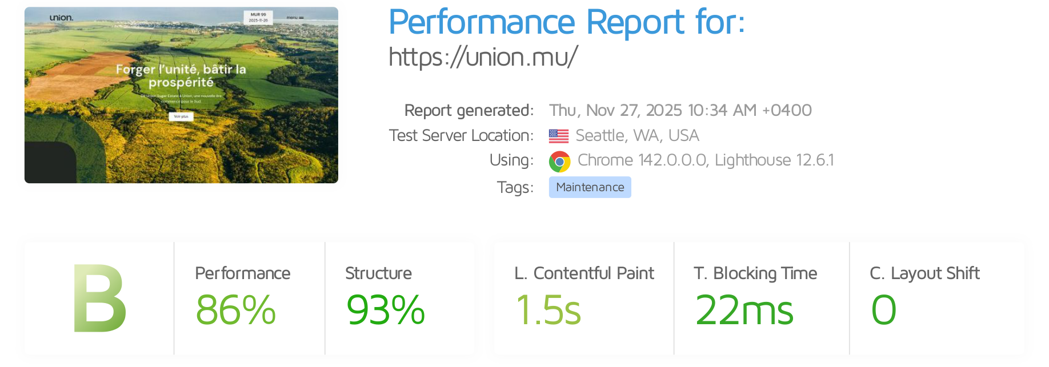1049x367 pixels.
Task: Click the MUR 99 stock badge
Action: click(x=258, y=17)
